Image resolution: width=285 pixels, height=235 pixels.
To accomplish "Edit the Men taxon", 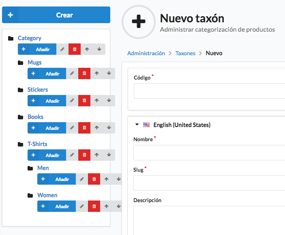I will pyautogui.click(x=82, y=179).
